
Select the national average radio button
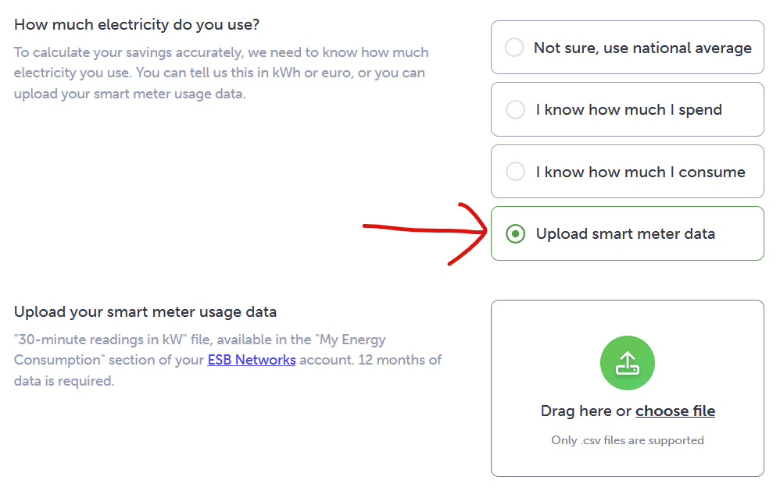click(x=514, y=48)
